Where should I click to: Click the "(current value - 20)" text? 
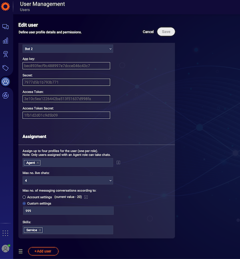pyautogui.click(x=68, y=197)
